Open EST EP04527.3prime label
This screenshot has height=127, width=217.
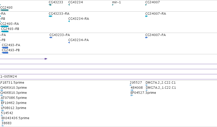(x=143, y=93)
